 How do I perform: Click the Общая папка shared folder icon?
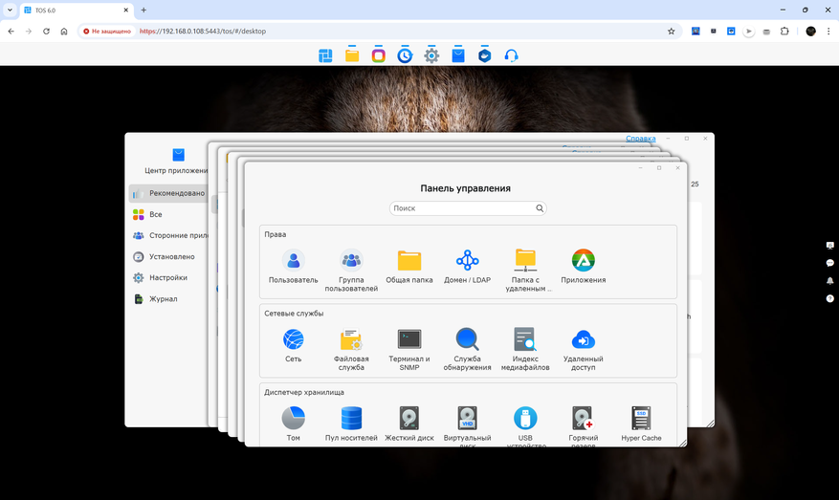[x=409, y=260]
